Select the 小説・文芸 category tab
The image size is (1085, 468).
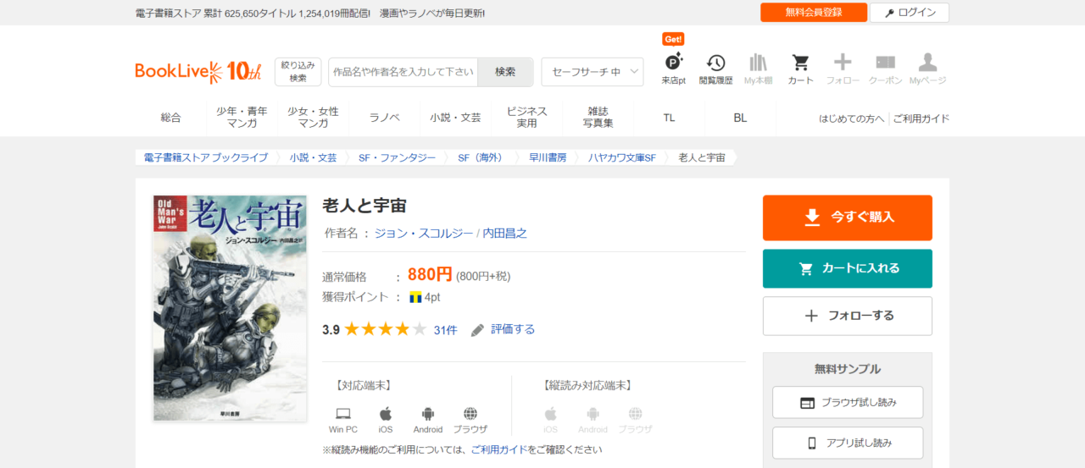click(455, 118)
